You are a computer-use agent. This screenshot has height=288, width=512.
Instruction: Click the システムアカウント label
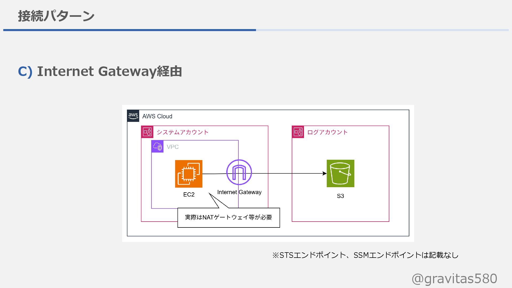click(182, 132)
